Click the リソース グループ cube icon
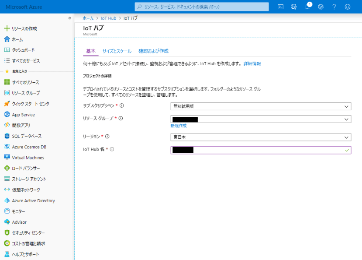This screenshot has height=260, width=362. [x=7, y=93]
